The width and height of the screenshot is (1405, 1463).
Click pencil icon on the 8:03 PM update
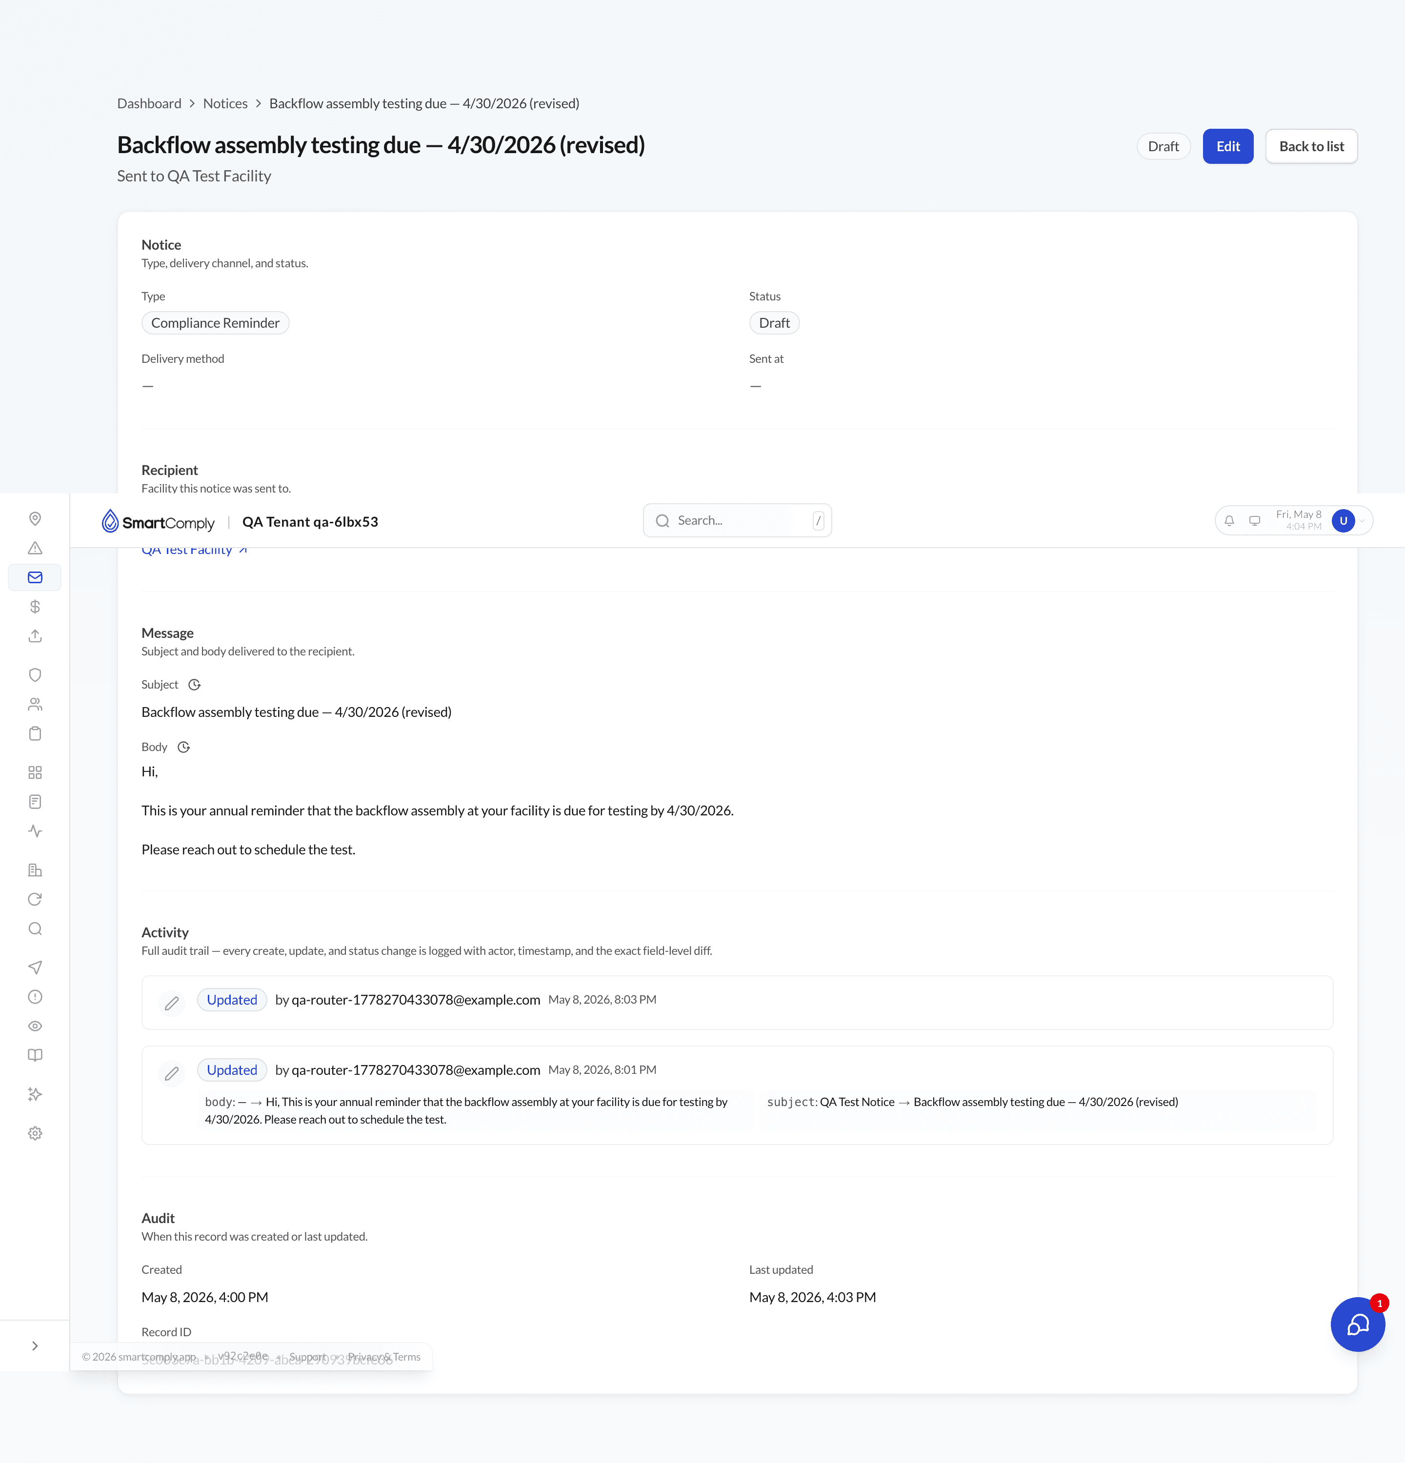click(172, 1003)
